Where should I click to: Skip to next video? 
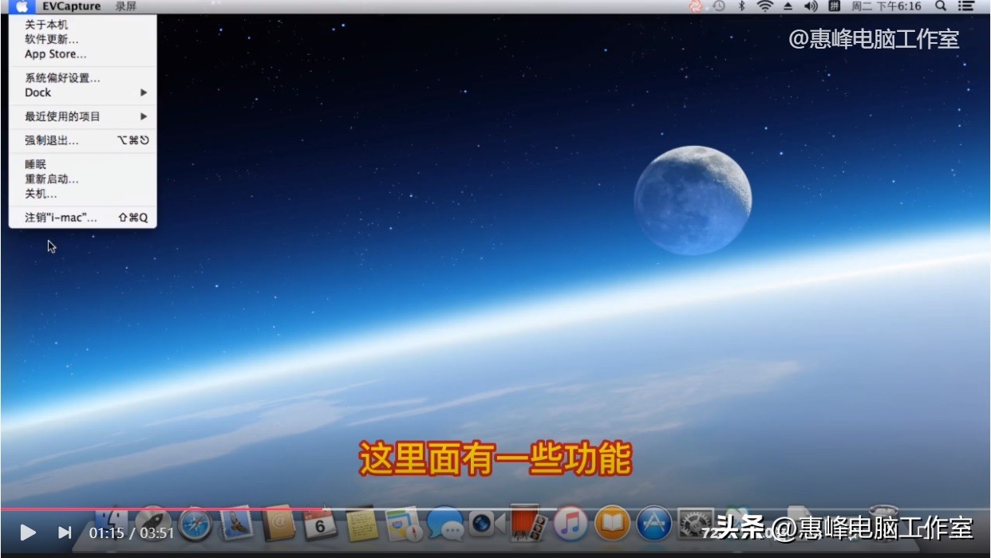[65, 532]
